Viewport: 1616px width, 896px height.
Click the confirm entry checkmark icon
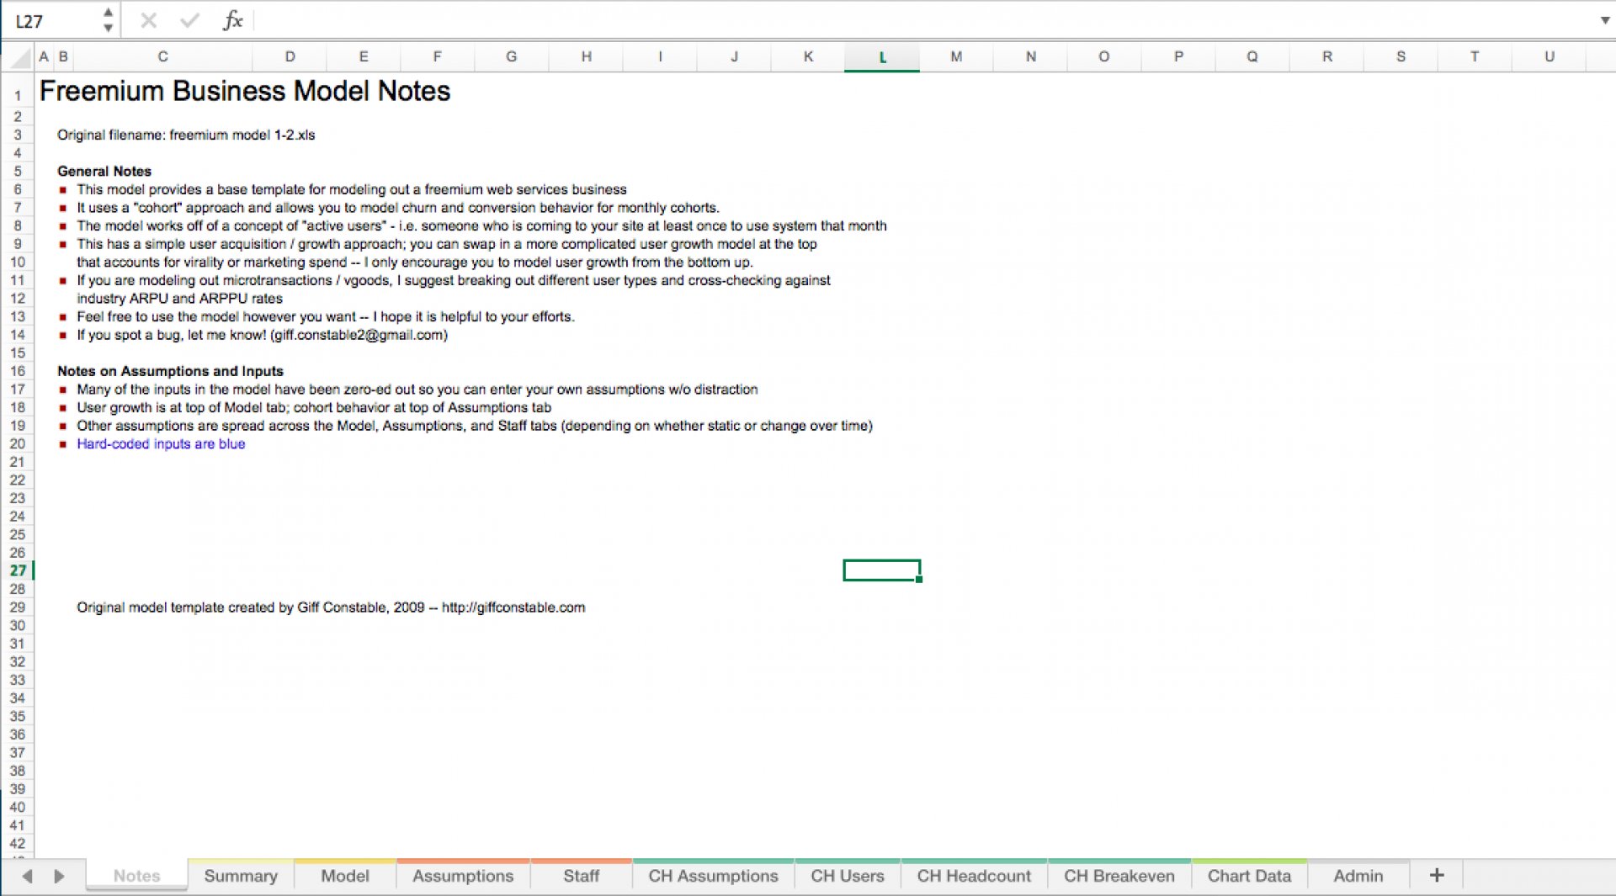click(190, 20)
